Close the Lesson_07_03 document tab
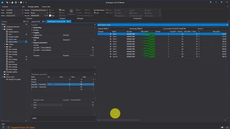The height and width of the screenshot is (129, 230). coord(45,21)
